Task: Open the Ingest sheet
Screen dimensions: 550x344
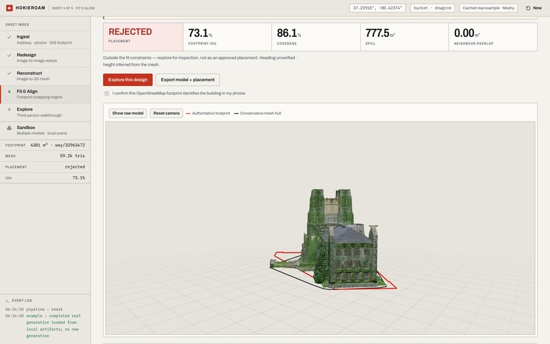Action: click(45, 40)
